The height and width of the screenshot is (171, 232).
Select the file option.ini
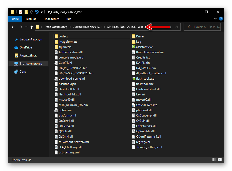[x=63, y=110]
